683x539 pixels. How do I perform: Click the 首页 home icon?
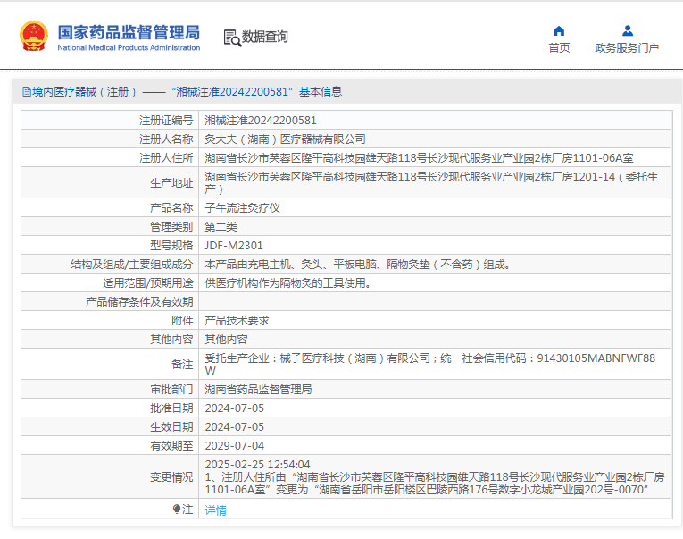[559, 31]
